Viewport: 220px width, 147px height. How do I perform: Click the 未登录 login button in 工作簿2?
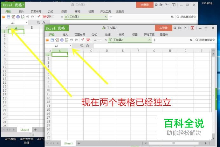(x=163, y=28)
